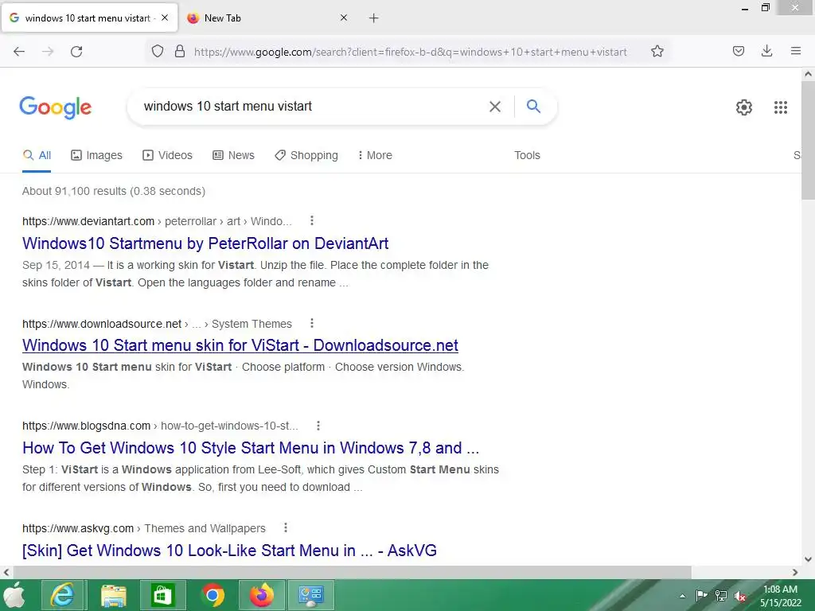This screenshot has height=611, width=815.
Task: Click the horizontal scroll right arrow
Action: [795, 572]
